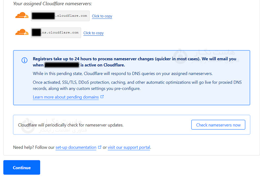
Task: Click the blue info circle icon
Action: [x=24, y=60]
